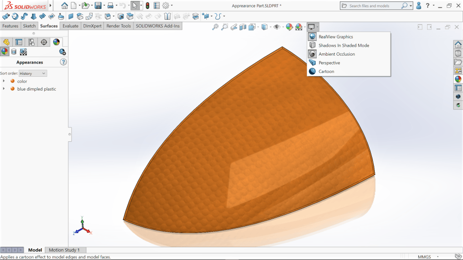463x260 pixels.
Task: Click the Select arrow cursor tool
Action: click(135, 5)
